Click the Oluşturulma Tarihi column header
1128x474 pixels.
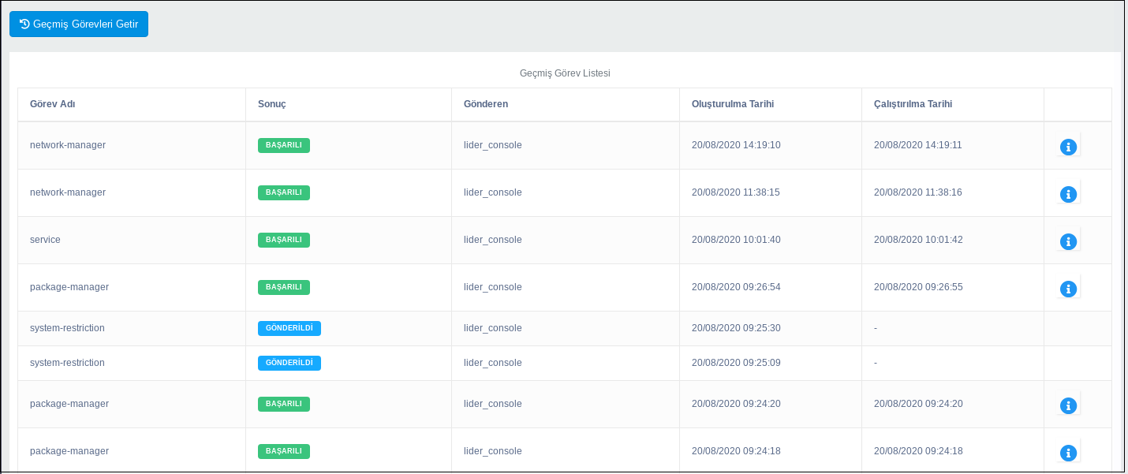733,104
